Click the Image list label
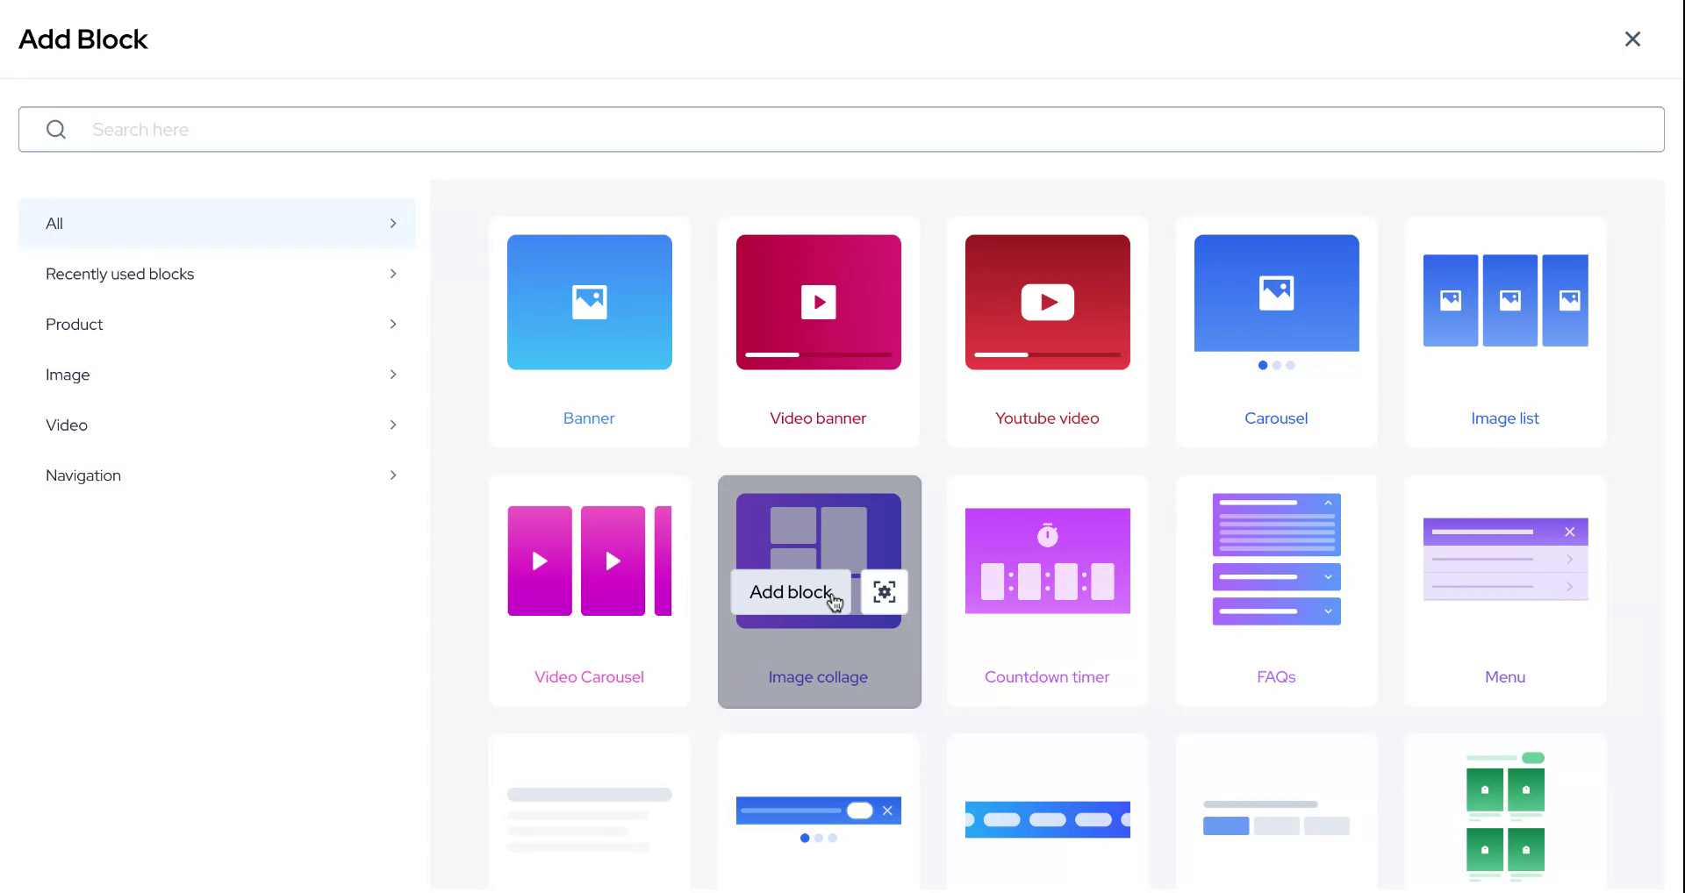 (x=1505, y=418)
